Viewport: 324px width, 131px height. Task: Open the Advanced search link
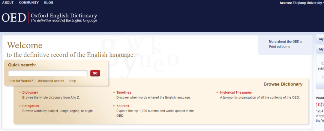point(51,81)
